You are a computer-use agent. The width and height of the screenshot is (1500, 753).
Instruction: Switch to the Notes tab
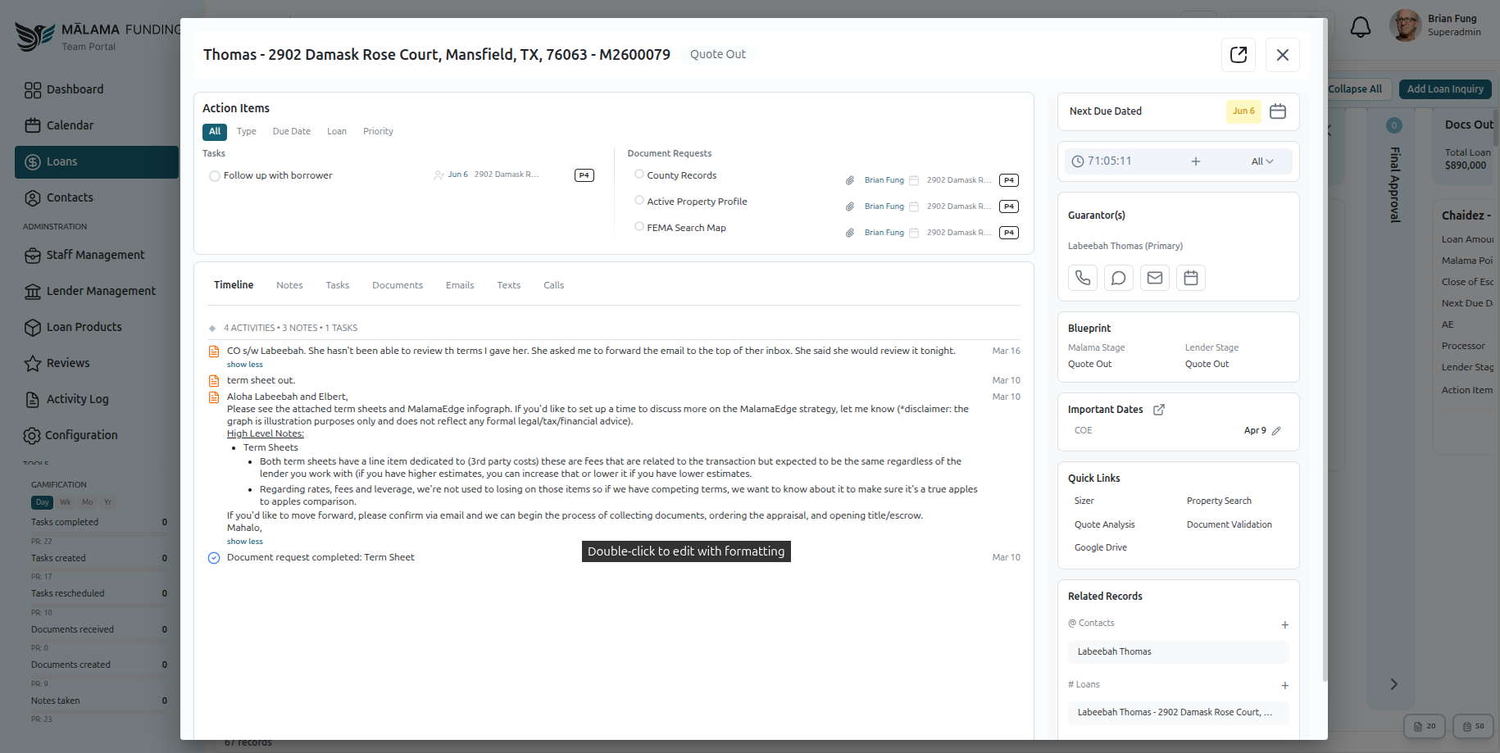[289, 284]
